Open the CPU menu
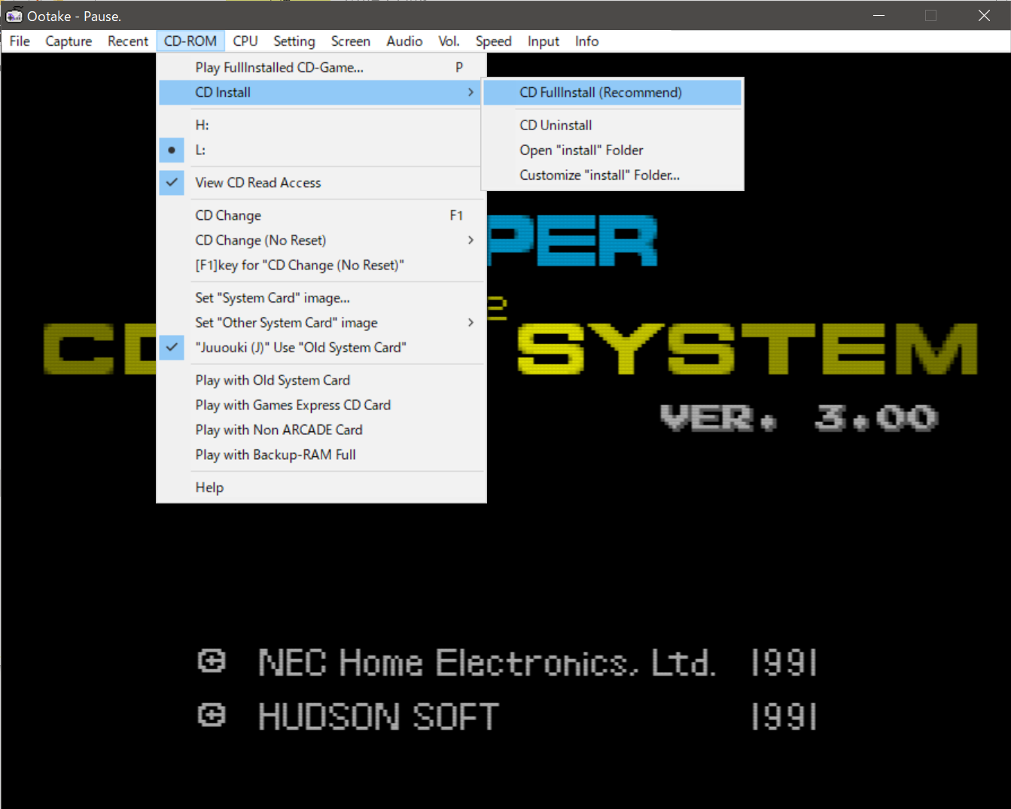Image resolution: width=1011 pixels, height=809 pixels. 245,41
